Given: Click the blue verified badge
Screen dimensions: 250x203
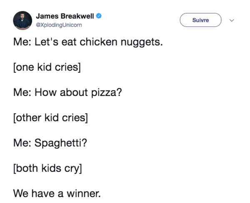Looking at the screenshot, I should pos(99,16).
